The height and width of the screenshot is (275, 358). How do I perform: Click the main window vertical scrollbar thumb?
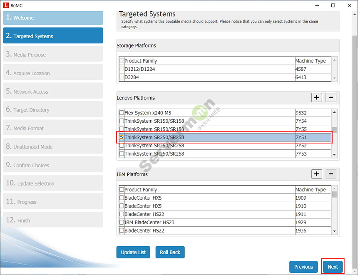tap(354, 151)
